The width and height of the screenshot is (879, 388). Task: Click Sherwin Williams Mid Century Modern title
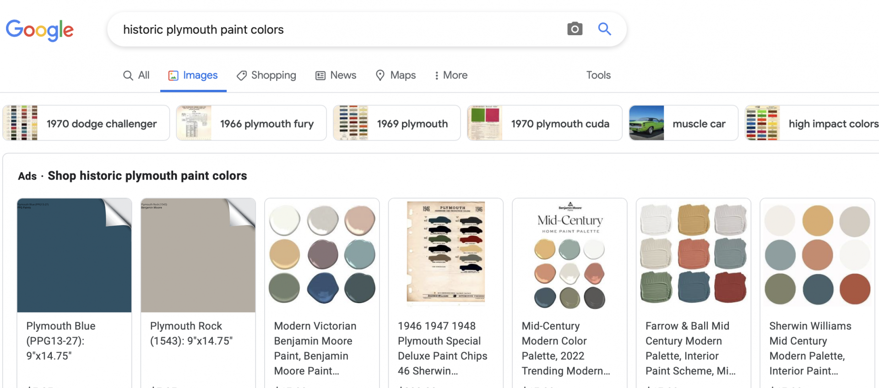coord(810,348)
